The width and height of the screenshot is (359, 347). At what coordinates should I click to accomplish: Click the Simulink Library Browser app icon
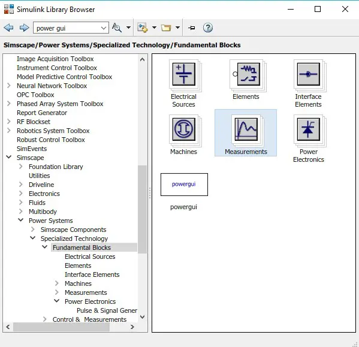(x=9, y=9)
